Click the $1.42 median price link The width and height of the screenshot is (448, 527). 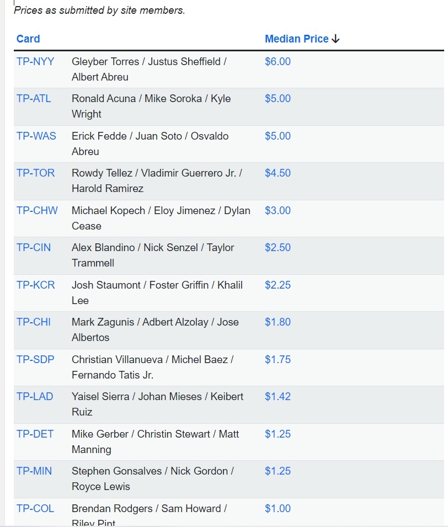click(x=278, y=397)
